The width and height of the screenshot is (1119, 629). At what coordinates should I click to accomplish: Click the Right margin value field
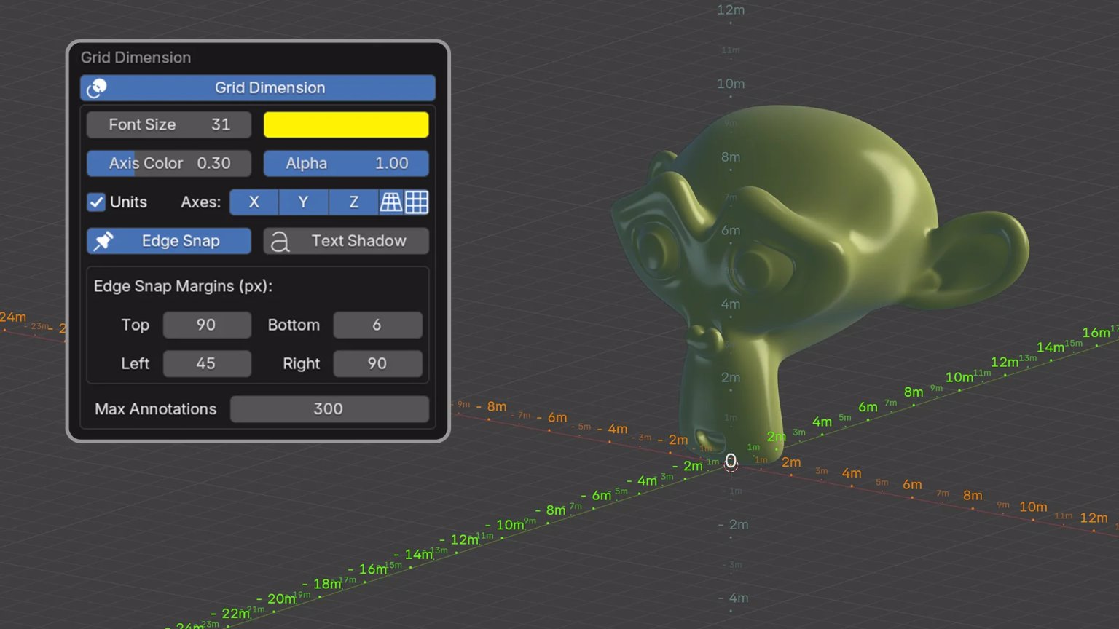click(377, 363)
